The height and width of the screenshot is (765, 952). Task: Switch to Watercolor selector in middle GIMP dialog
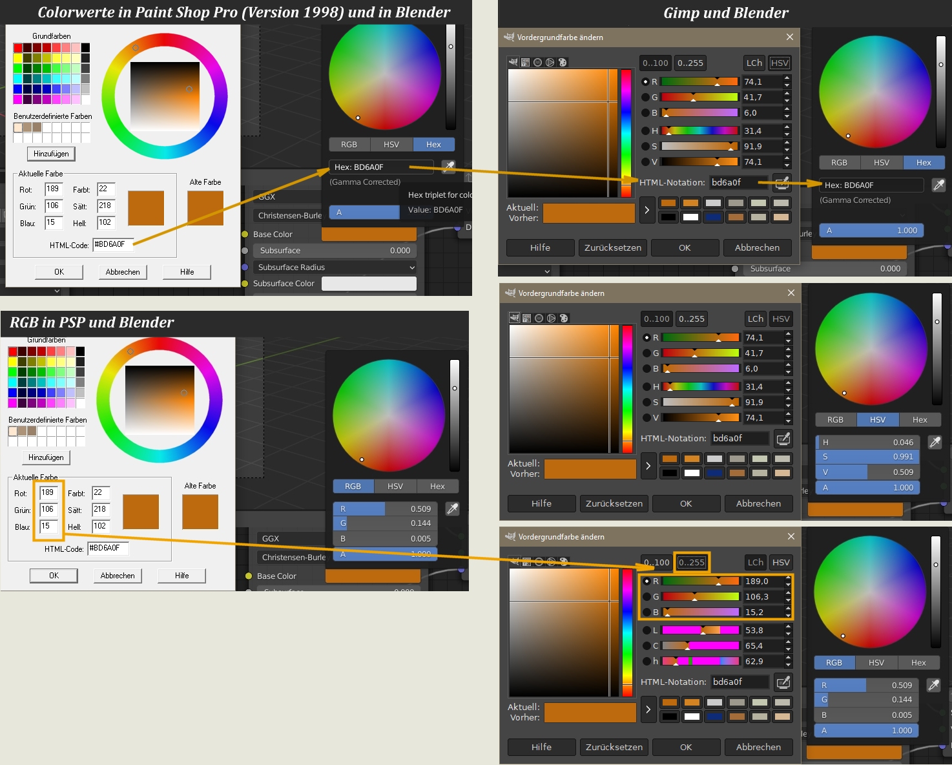coord(539,318)
